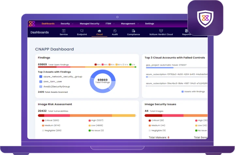Click the gcp_project-automatic-hawk-379007 account
This screenshot has height=155, width=235.
click(x=166, y=65)
